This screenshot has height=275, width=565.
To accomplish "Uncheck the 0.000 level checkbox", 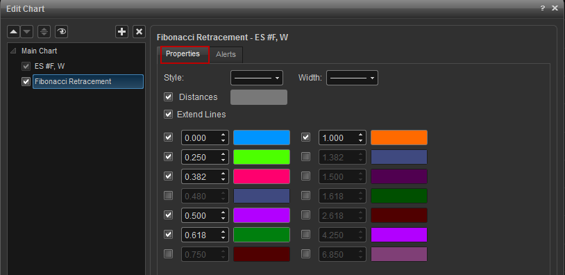I will tap(168, 137).
